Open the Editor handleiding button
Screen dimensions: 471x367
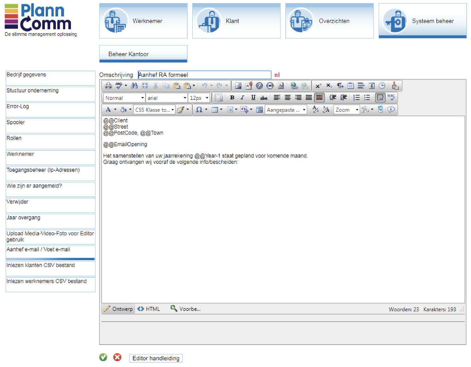(x=156, y=358)
